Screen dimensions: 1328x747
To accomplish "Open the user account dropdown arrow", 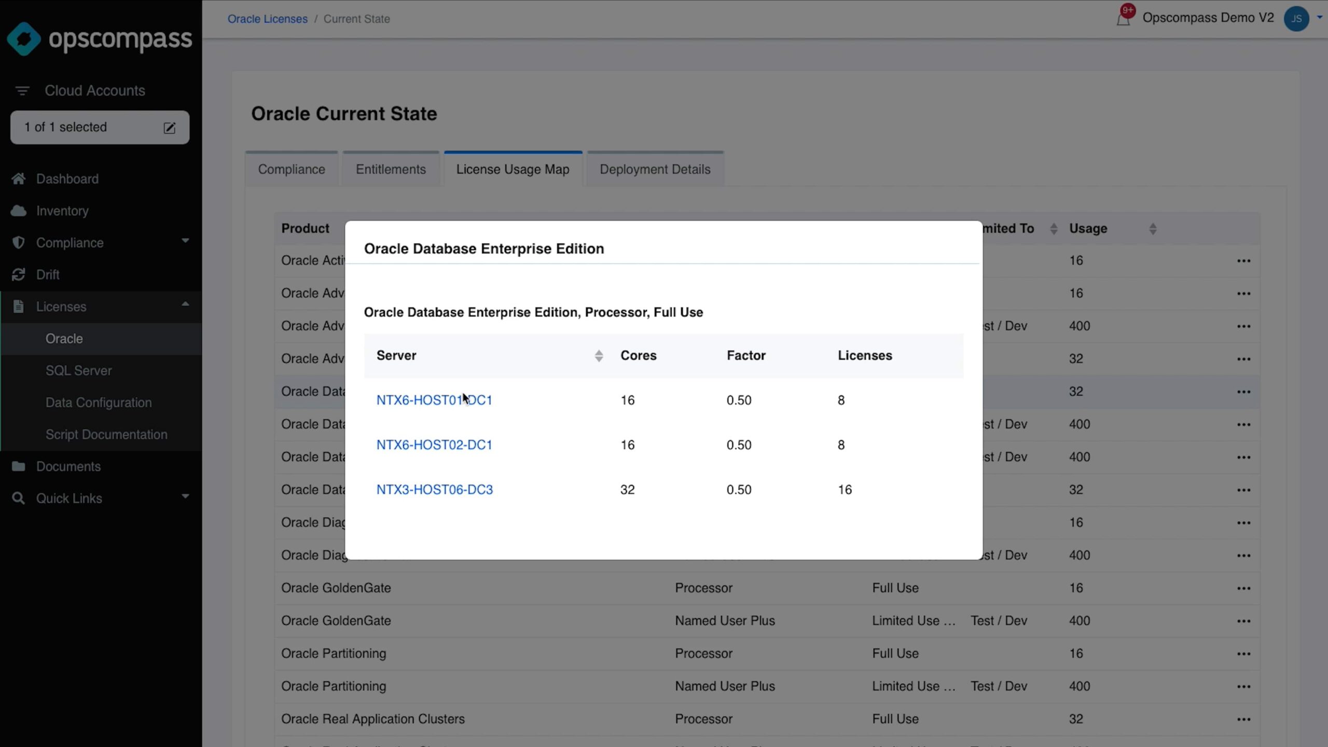I will [x=1320, y=17].
